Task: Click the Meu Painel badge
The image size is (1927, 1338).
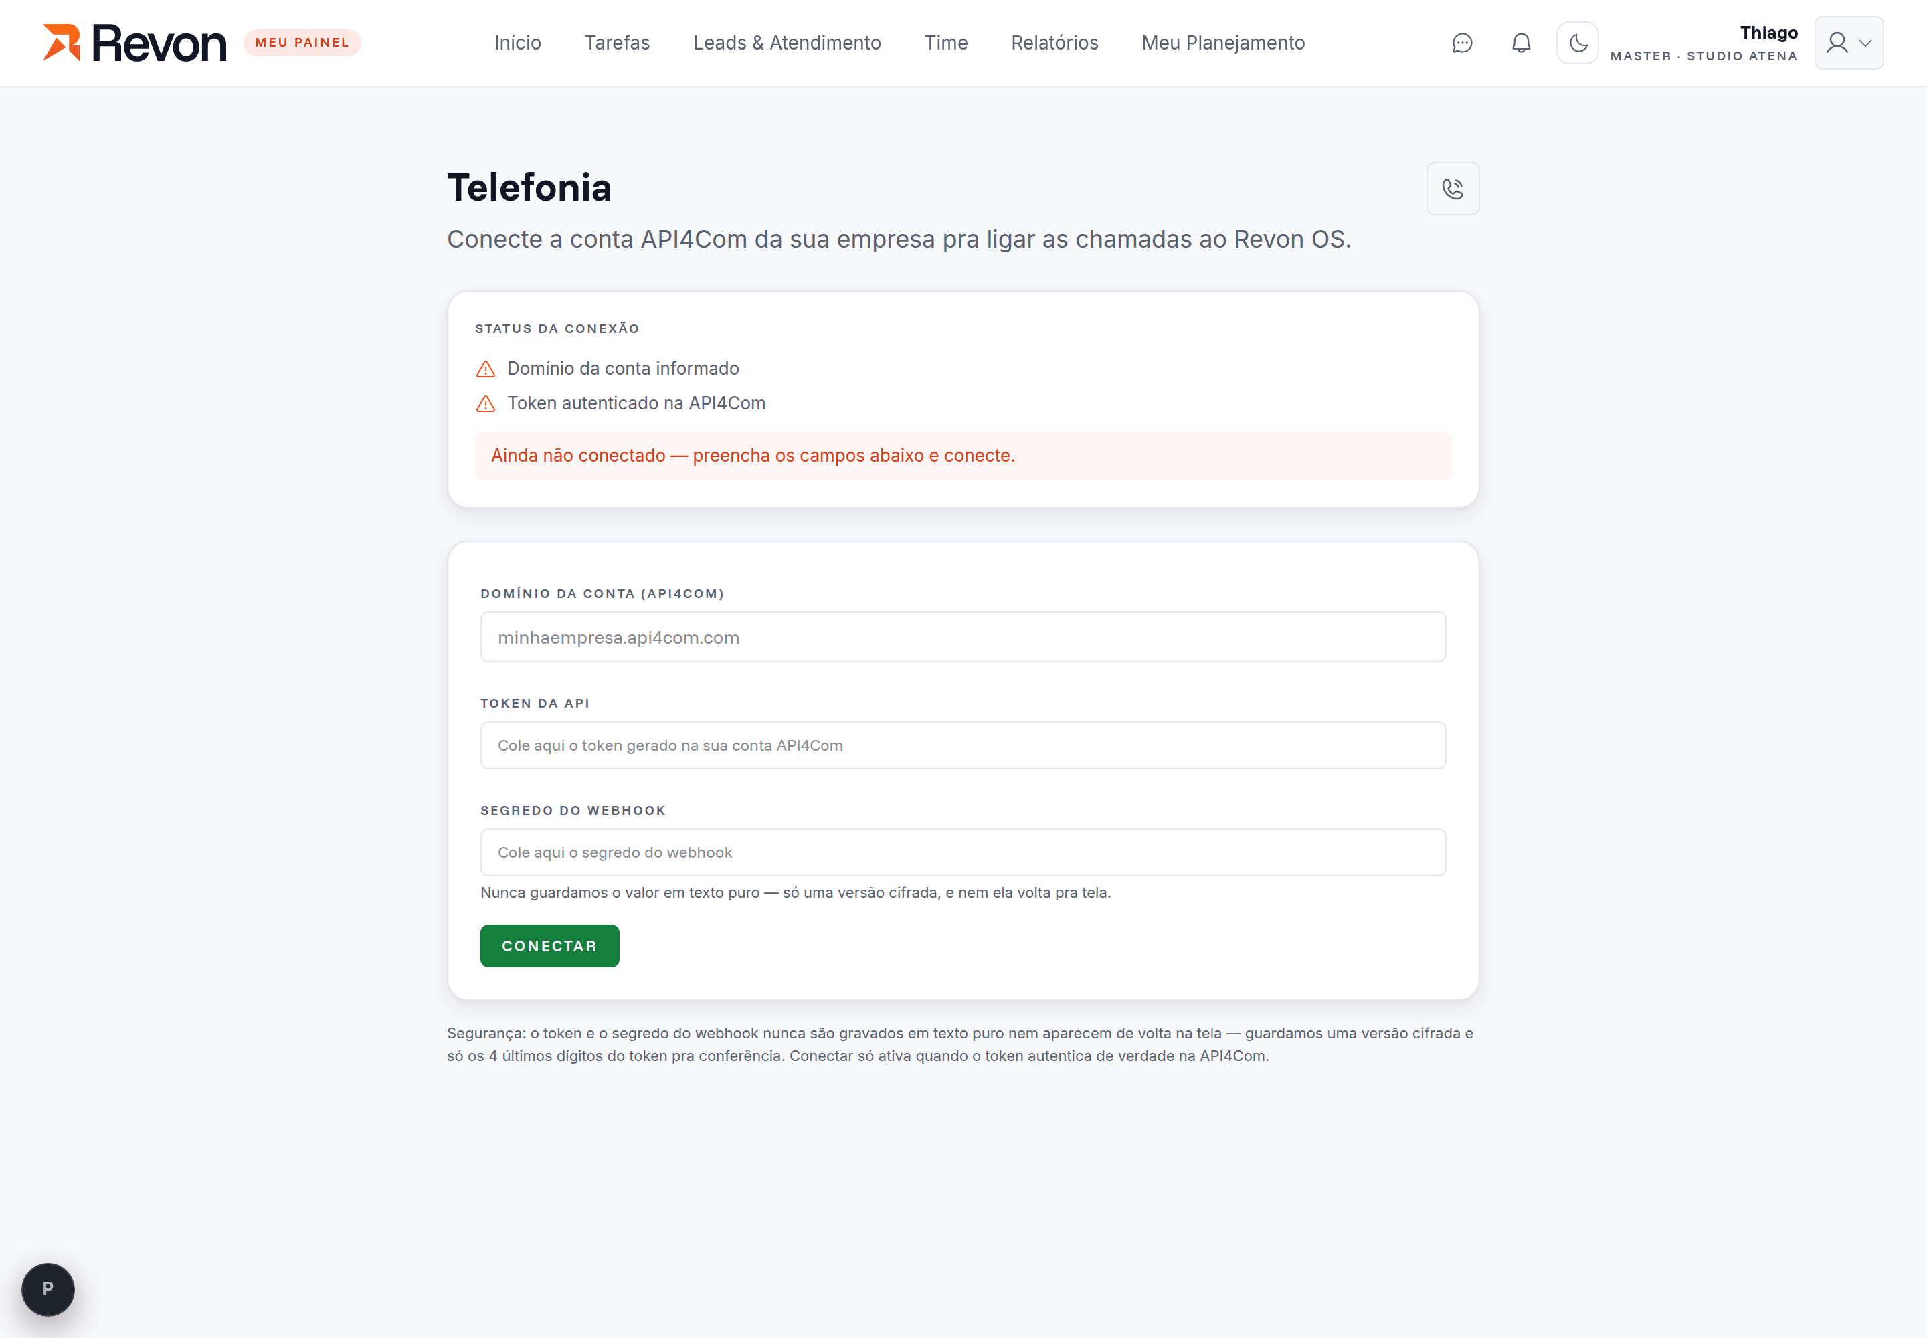Action: tap(302, 43)
